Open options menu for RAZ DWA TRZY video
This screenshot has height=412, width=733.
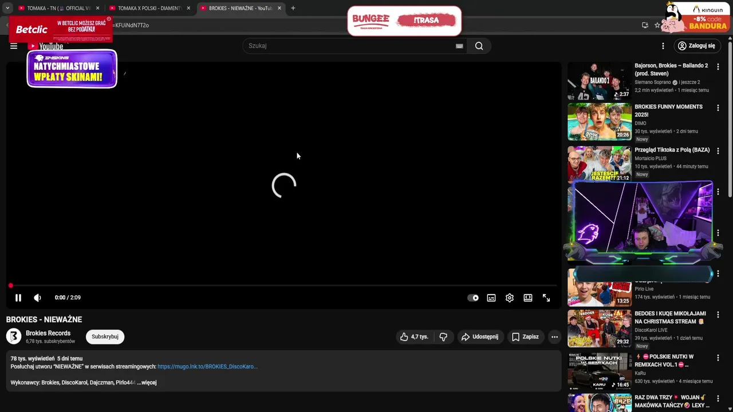[718, 399]
